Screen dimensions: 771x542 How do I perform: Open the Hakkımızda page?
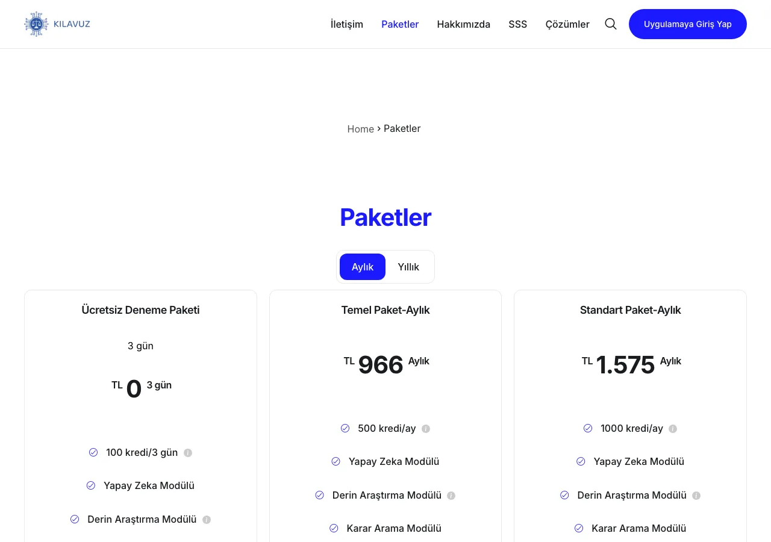point(464,24)
